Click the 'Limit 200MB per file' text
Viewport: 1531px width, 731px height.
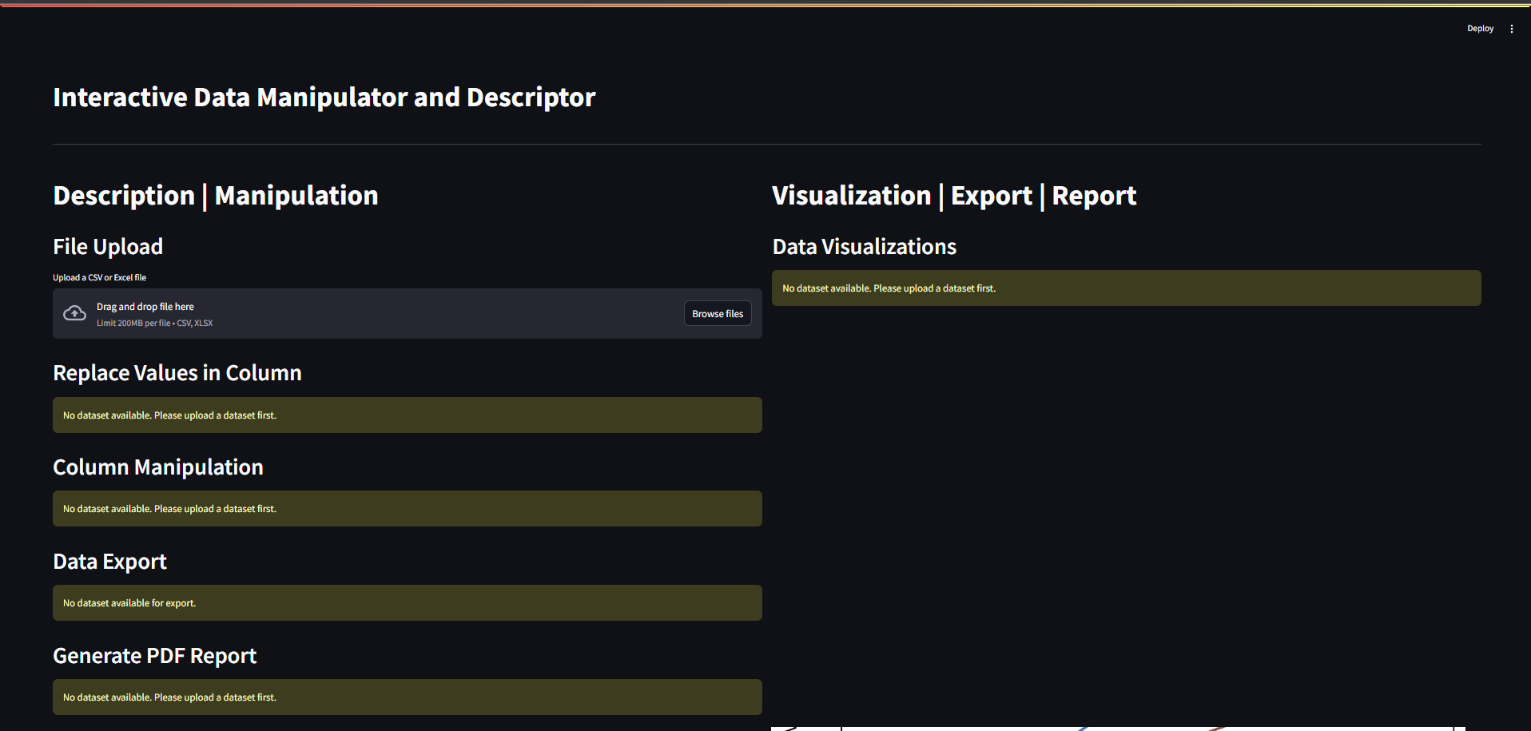[x=155, y=324]
